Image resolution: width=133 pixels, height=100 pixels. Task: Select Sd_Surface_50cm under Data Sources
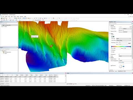[x=8, y=52]
